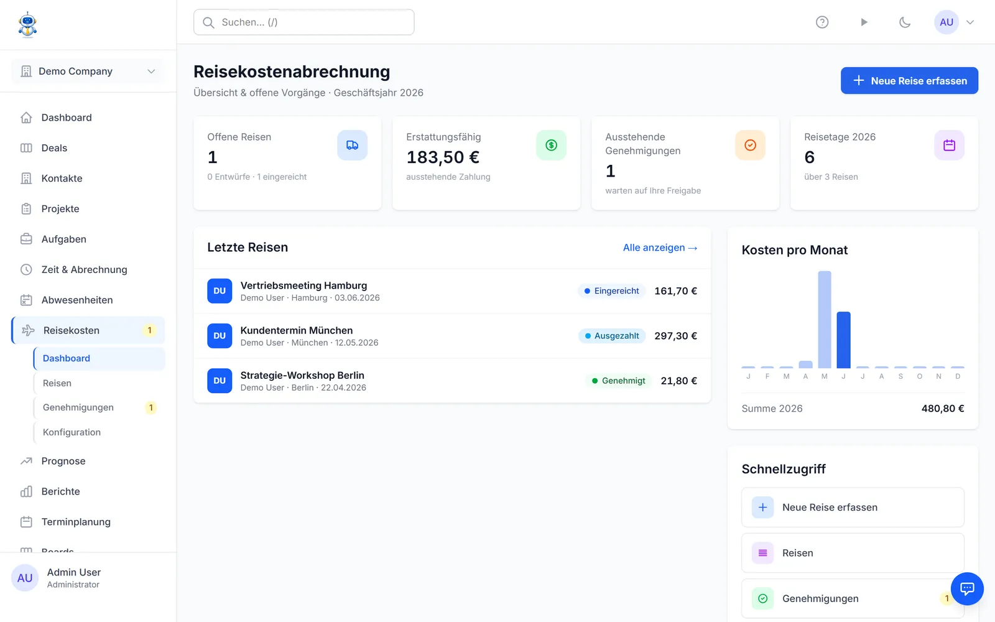995x622 pixels.
Task: Click the Projekte clipboard icon
Action: (26, 209)
